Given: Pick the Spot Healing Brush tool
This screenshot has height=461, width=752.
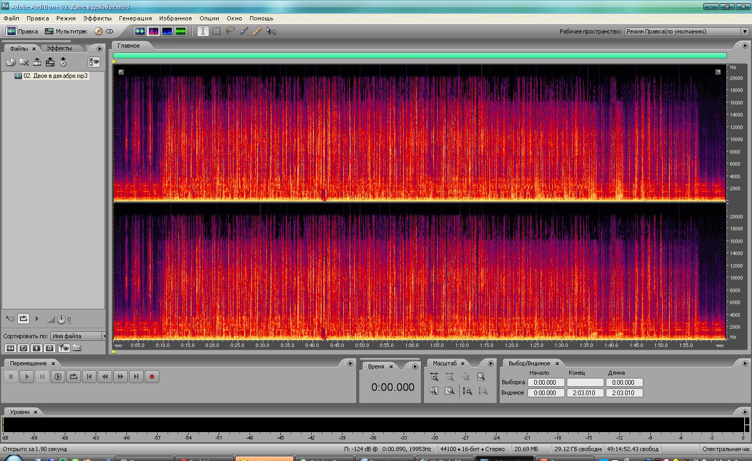Looking at the screenshot, I should (257, 31).
